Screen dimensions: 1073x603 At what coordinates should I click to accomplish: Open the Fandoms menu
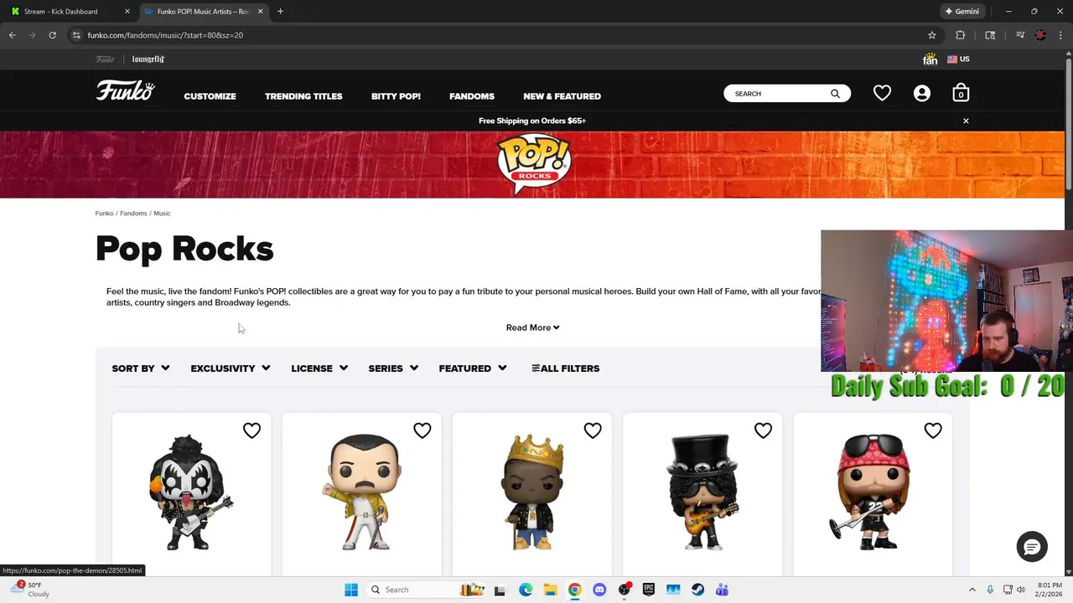point(472,96)
